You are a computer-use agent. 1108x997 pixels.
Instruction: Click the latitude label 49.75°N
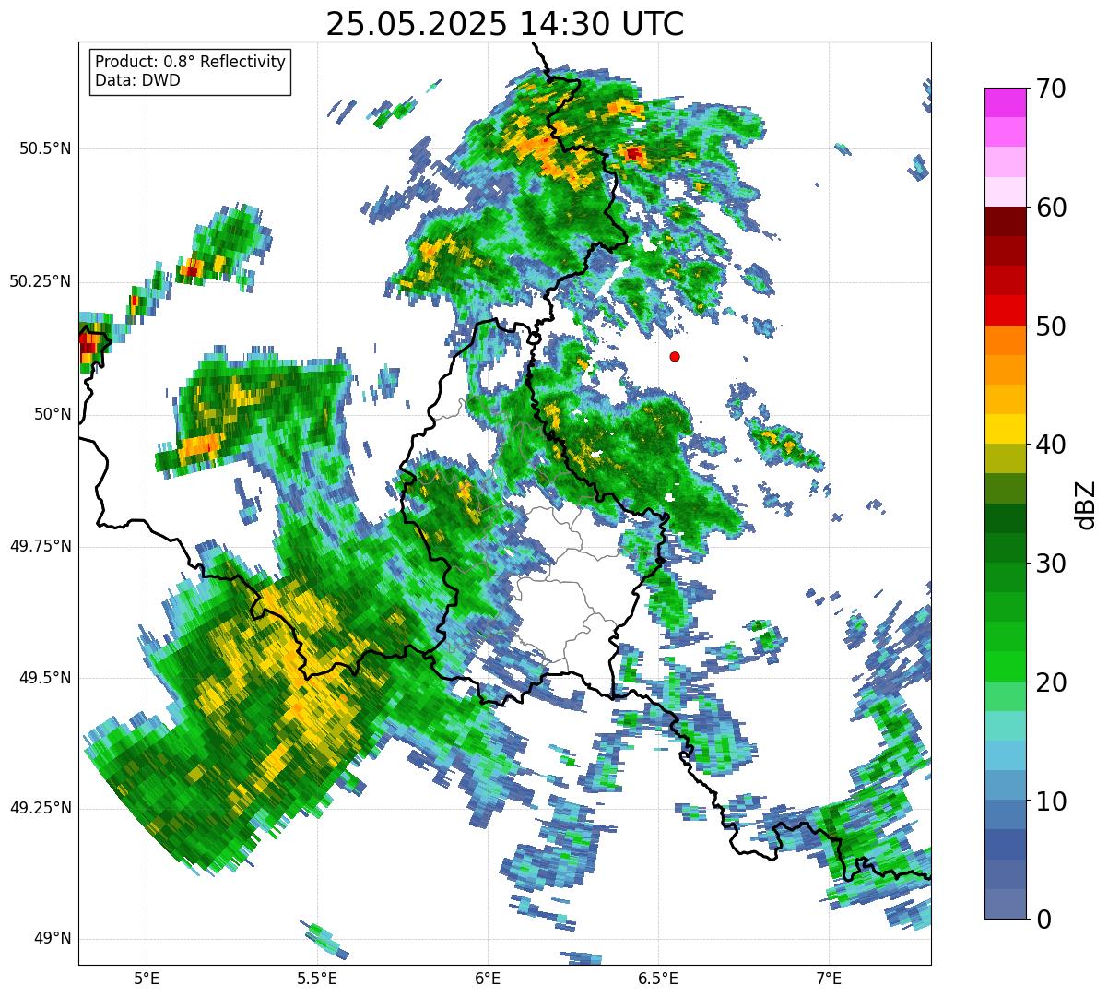pos(41,546)
